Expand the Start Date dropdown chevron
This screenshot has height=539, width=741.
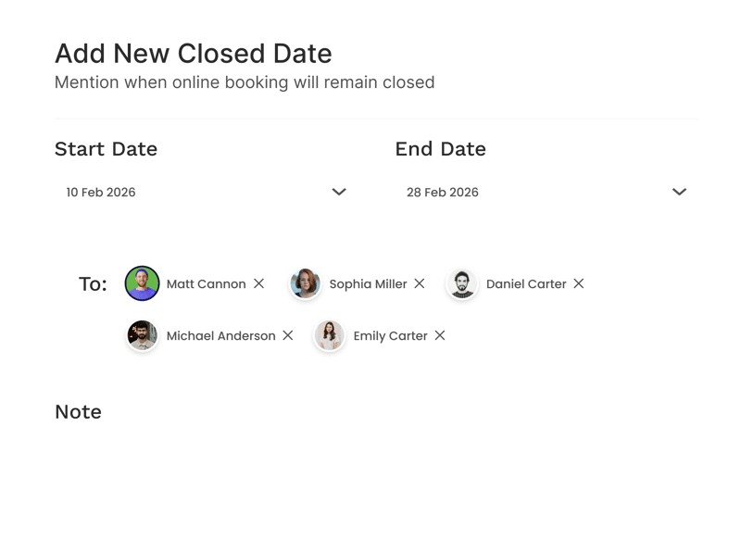coord(339,192)
